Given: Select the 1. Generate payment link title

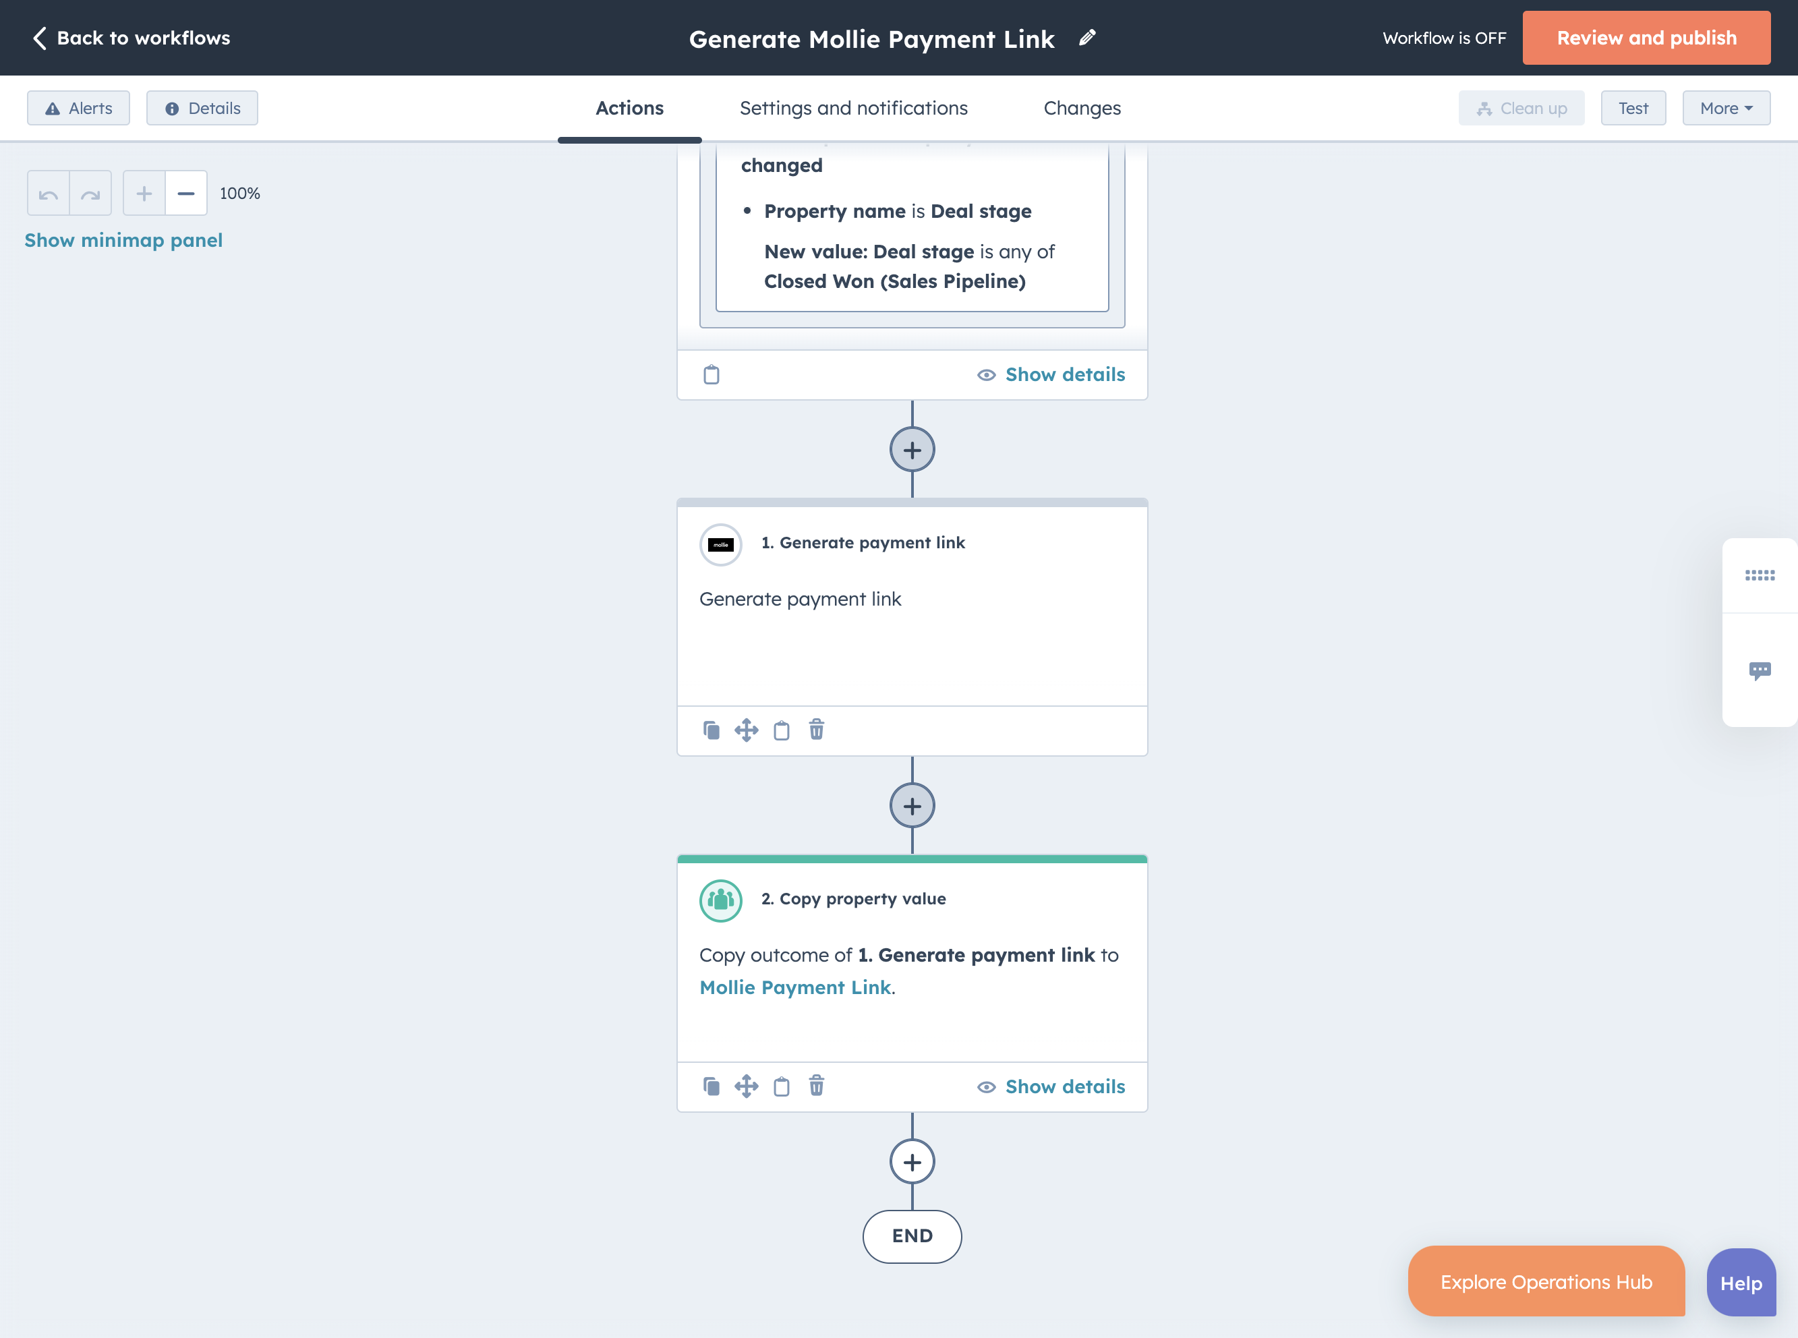Looking at the screenshot, I should pyautogui.click(x=863, y=543).
